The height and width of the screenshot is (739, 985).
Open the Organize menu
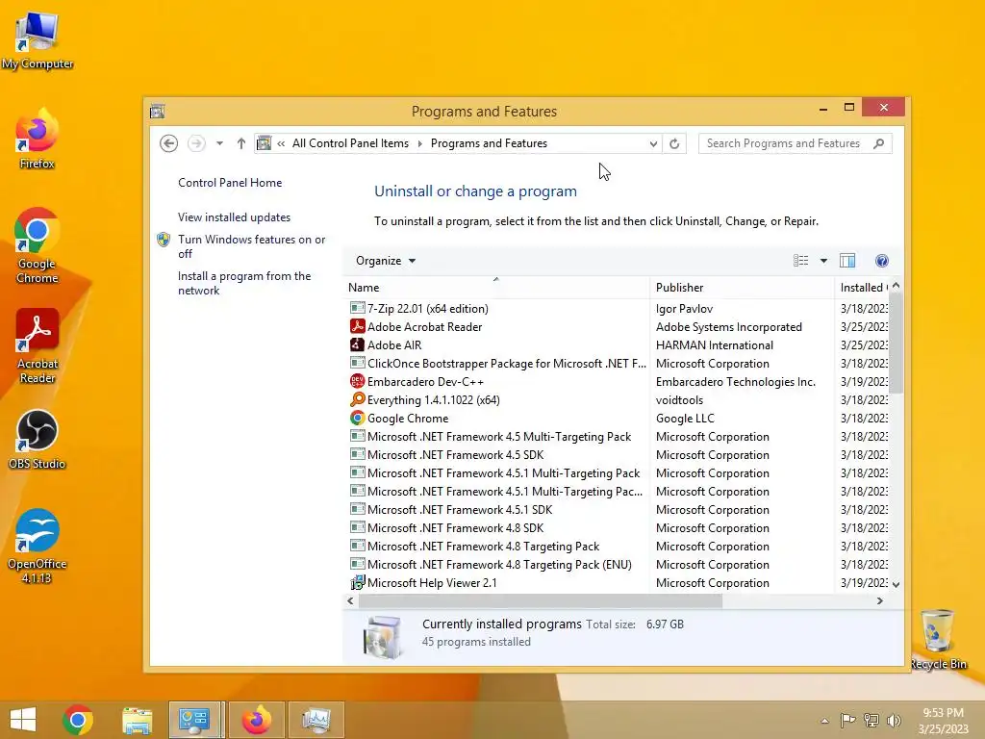coord(386,261)
